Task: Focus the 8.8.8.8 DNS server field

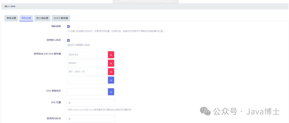Action: point(87,63)
